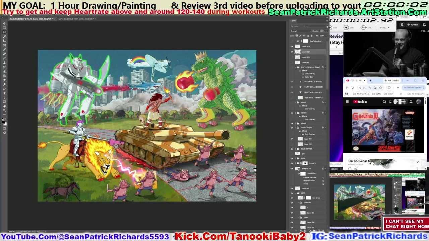The width and height of the screenshot is (429, 241).
Task: Create new adjustment layer from Layers panel bottom
Action: (310, 231)
